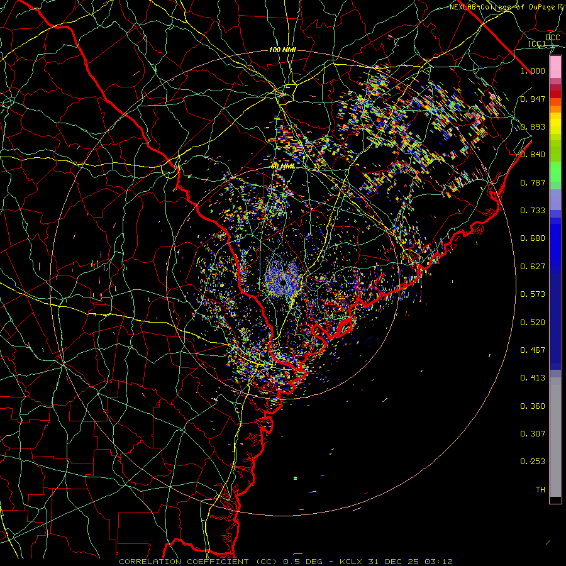Click the TH threshold label
This screenshot has height=566, width=566.
540,490
